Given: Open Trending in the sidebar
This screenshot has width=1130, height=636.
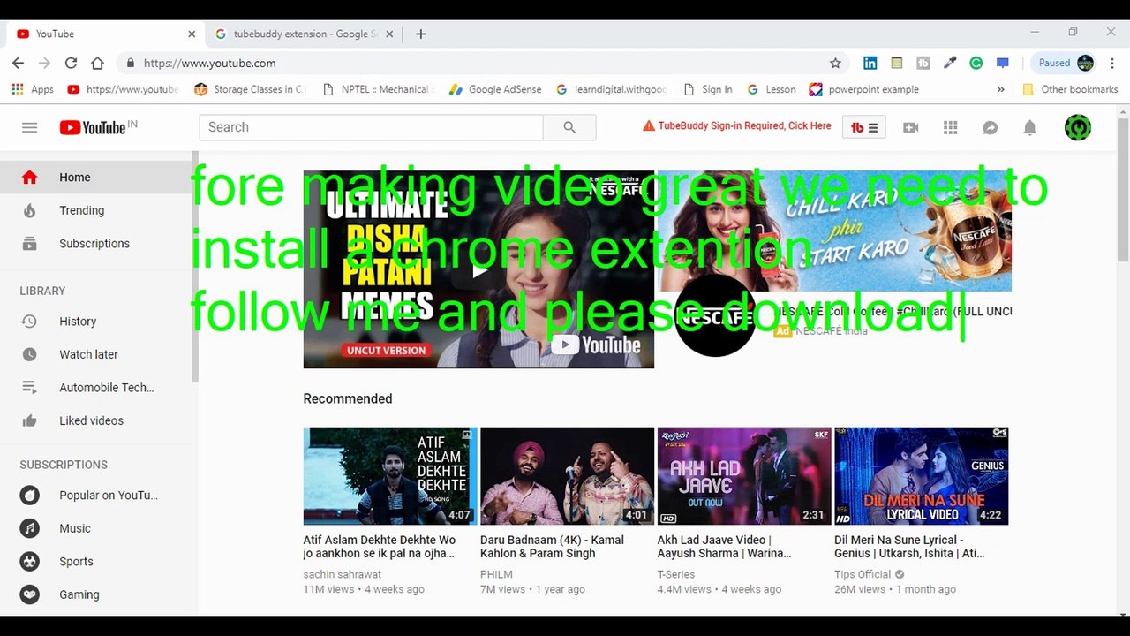Looking at the screenshot, I should [95, 210].
